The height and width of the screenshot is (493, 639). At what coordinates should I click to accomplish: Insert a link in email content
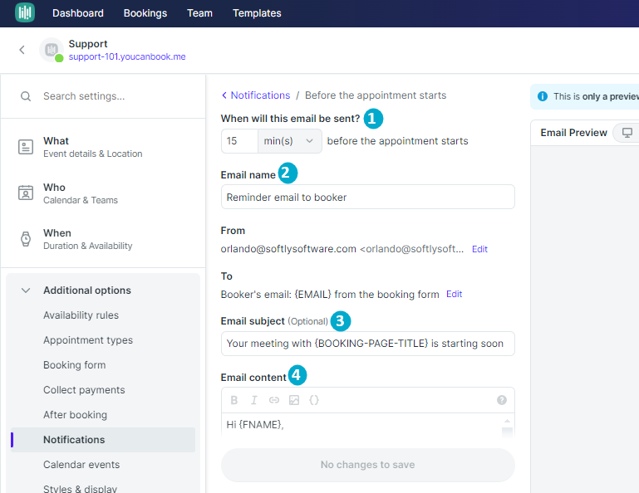pos(274,400)
